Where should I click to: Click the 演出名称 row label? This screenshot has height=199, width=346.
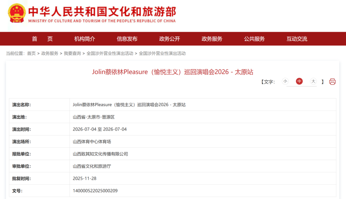[22, 105]
